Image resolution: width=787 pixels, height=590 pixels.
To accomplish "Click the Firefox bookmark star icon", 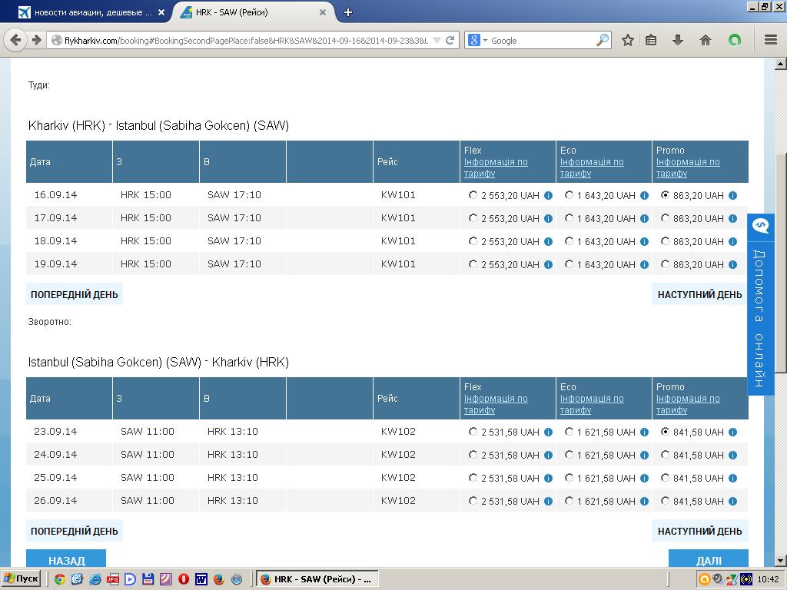I will (628, 40).
